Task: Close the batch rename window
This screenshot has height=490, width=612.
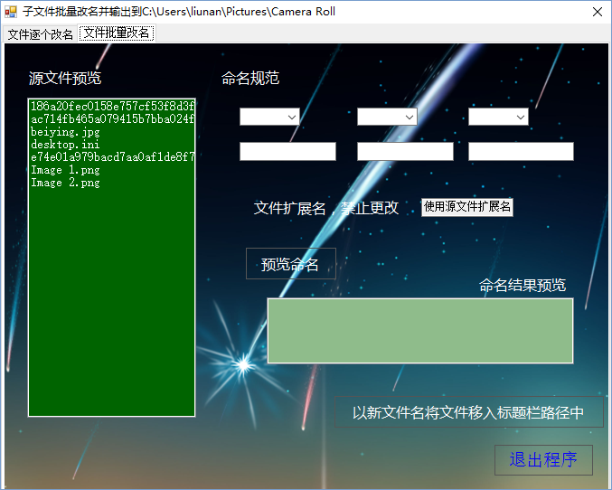Action: pyautogui.click(x=597, y=12)
